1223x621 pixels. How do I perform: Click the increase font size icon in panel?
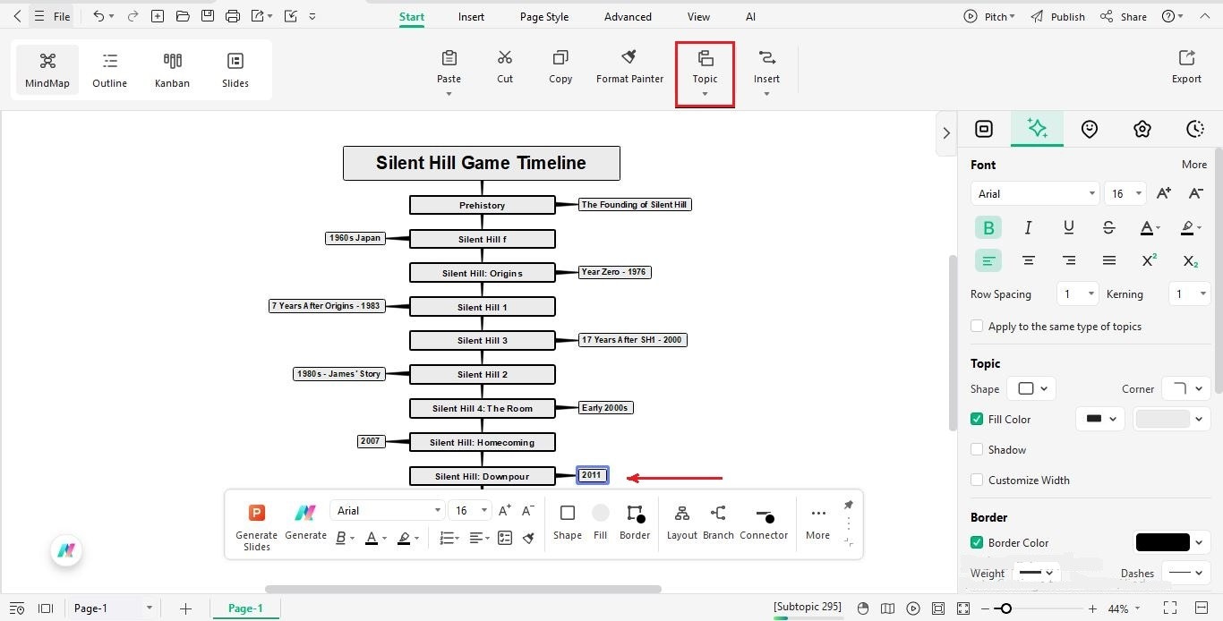click(1163, 193)
